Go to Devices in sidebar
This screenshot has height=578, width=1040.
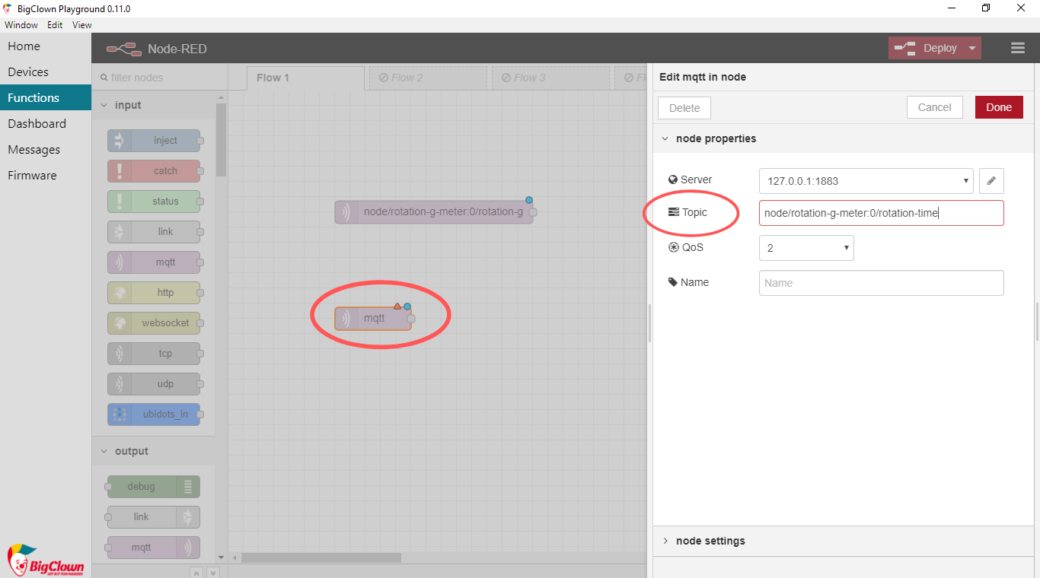pos(46,71)
